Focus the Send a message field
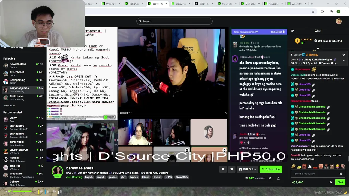The image size is (349, 196). point(318,174)
